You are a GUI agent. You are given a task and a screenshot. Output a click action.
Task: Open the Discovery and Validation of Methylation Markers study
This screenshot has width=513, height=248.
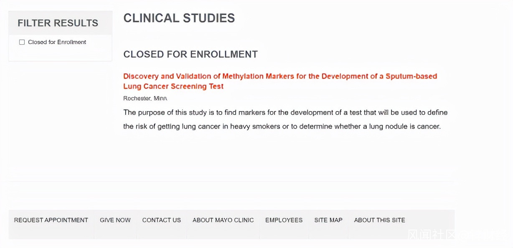(280, 76)
